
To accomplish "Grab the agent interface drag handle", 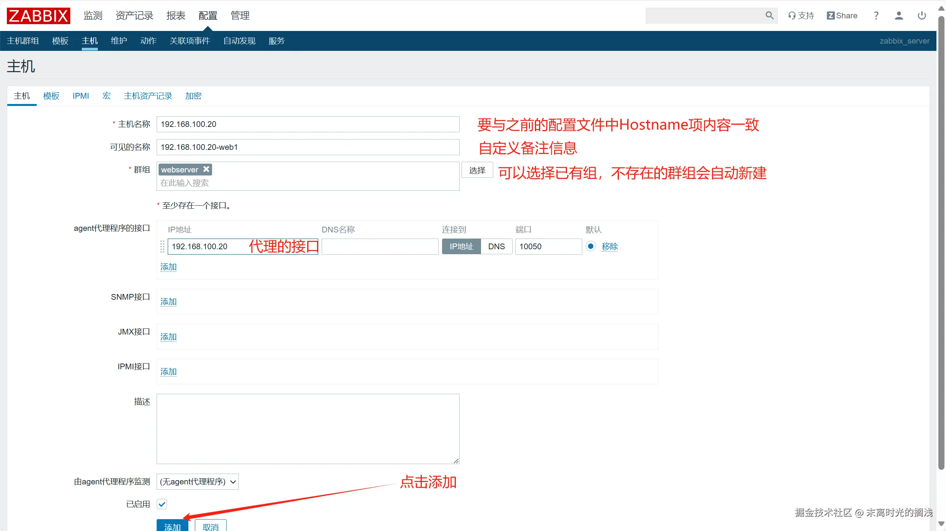I will [162, 247].
